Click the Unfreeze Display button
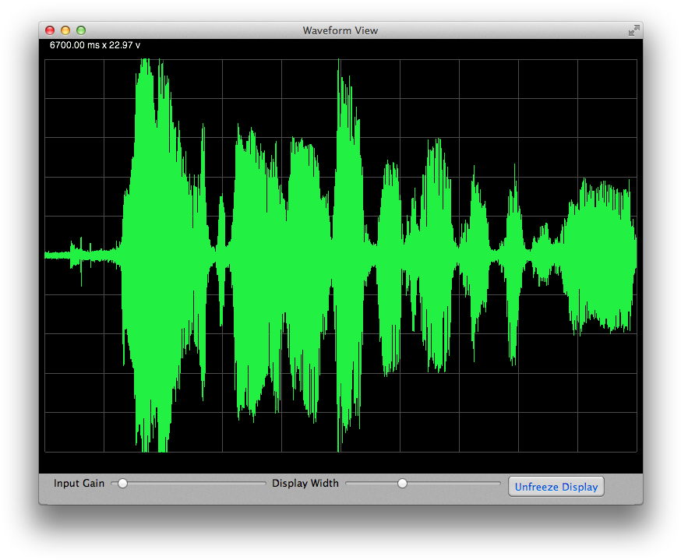The height and width of the screenshot is (560, 681). [x=556, y=487]
